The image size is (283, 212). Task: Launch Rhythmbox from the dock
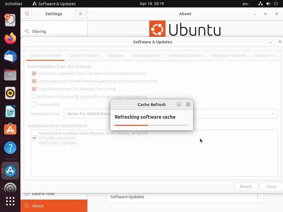(10, 93)
